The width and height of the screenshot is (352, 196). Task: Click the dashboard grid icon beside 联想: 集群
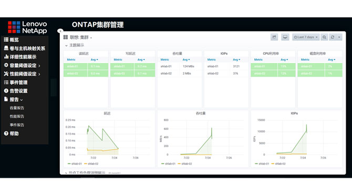click(66, 37)
